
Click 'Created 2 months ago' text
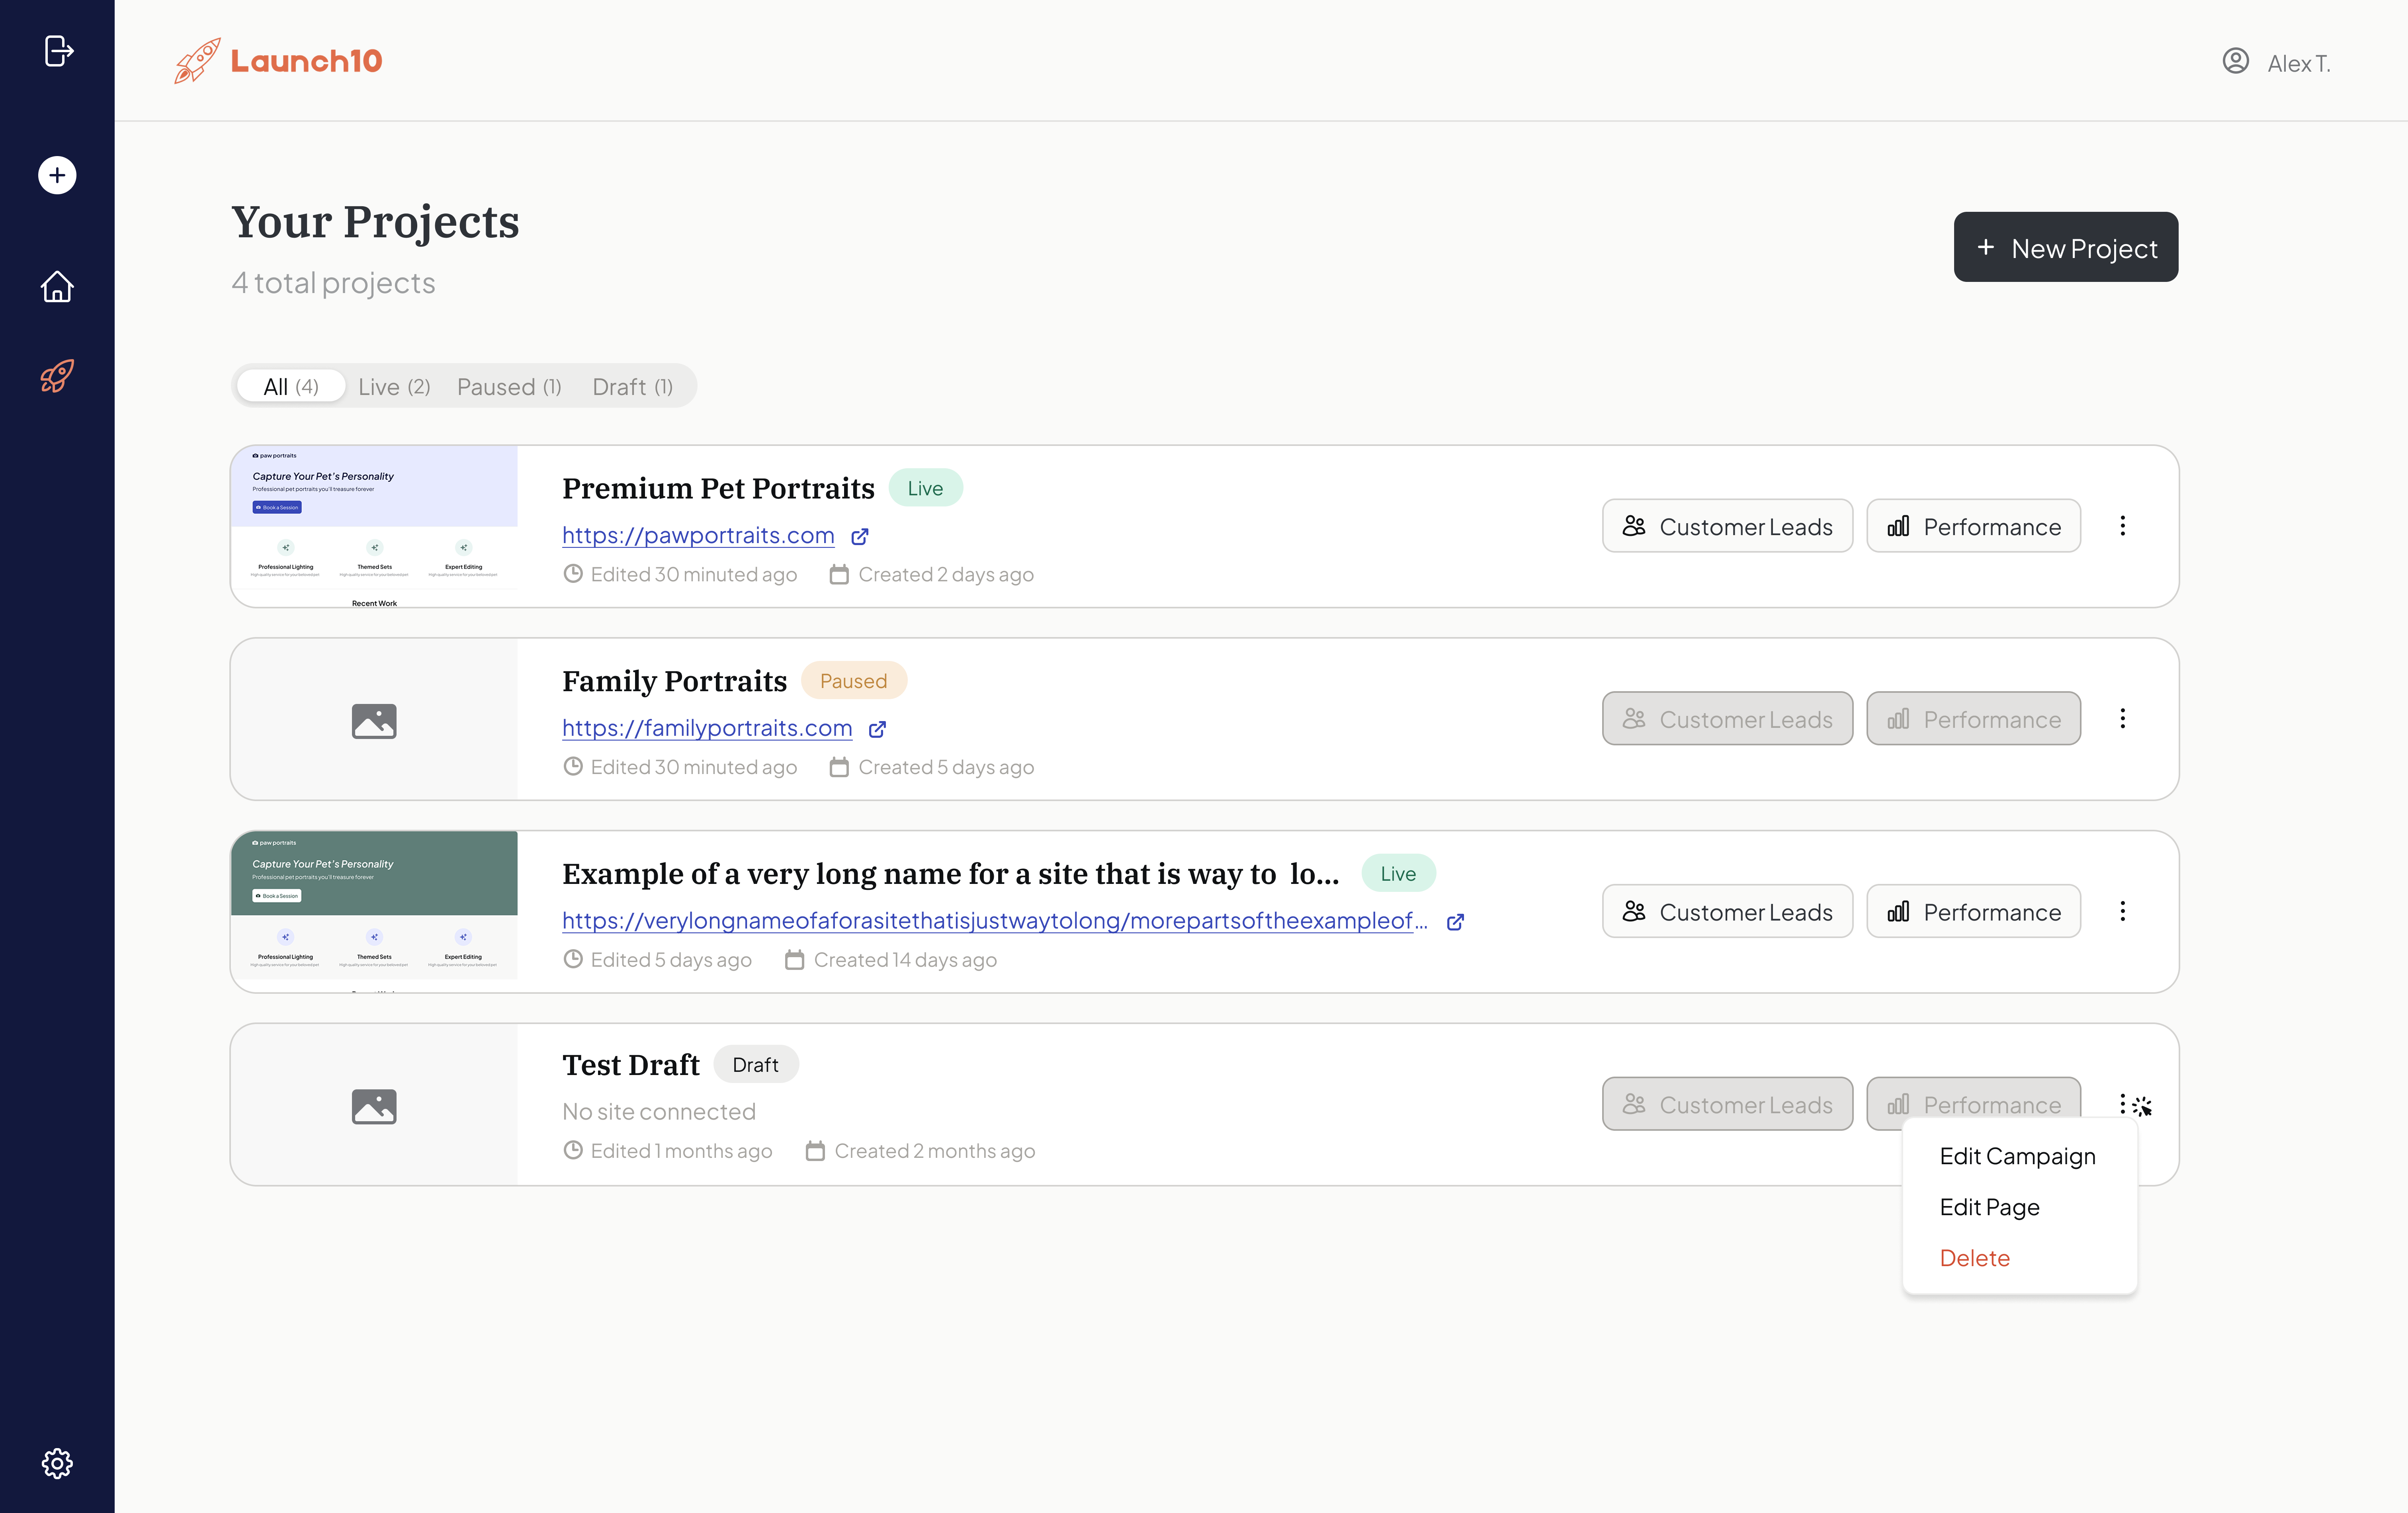coord(934,1151)
